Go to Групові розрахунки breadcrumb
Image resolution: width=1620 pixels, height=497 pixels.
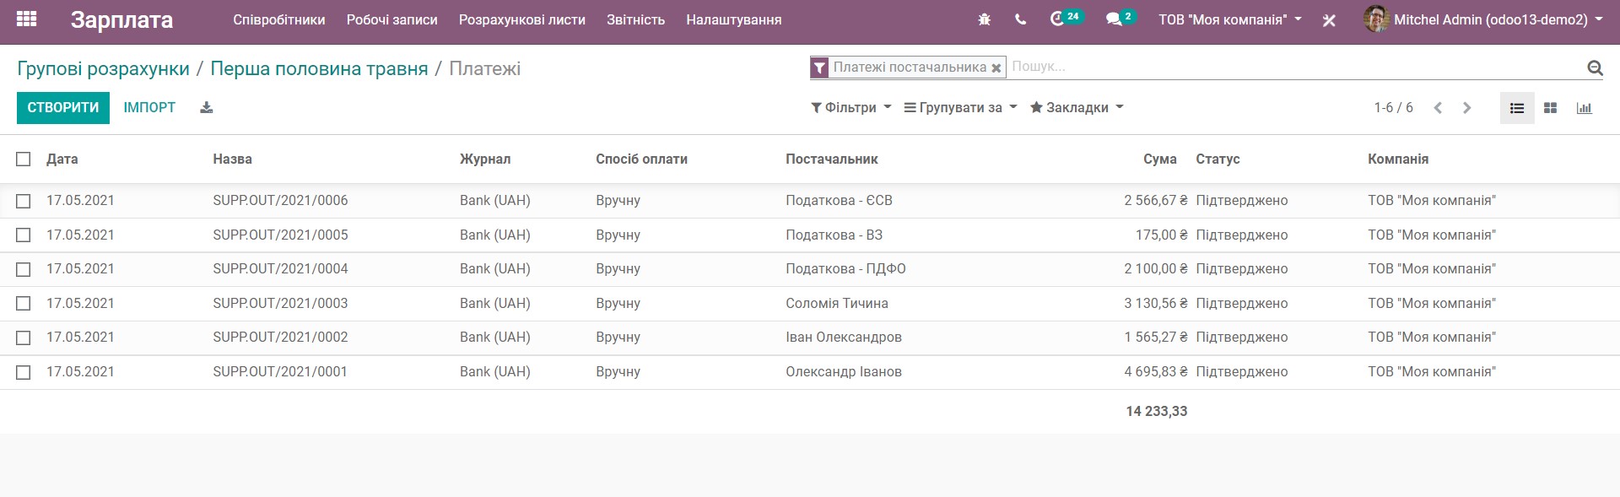tap(103, 68)
